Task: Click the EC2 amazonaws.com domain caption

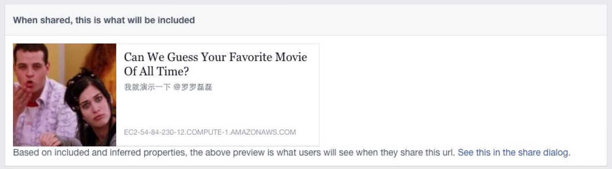Action: click(x=210, y=132)
